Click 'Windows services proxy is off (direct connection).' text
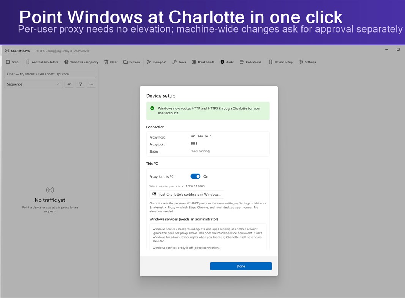 (x=186, y=248)
